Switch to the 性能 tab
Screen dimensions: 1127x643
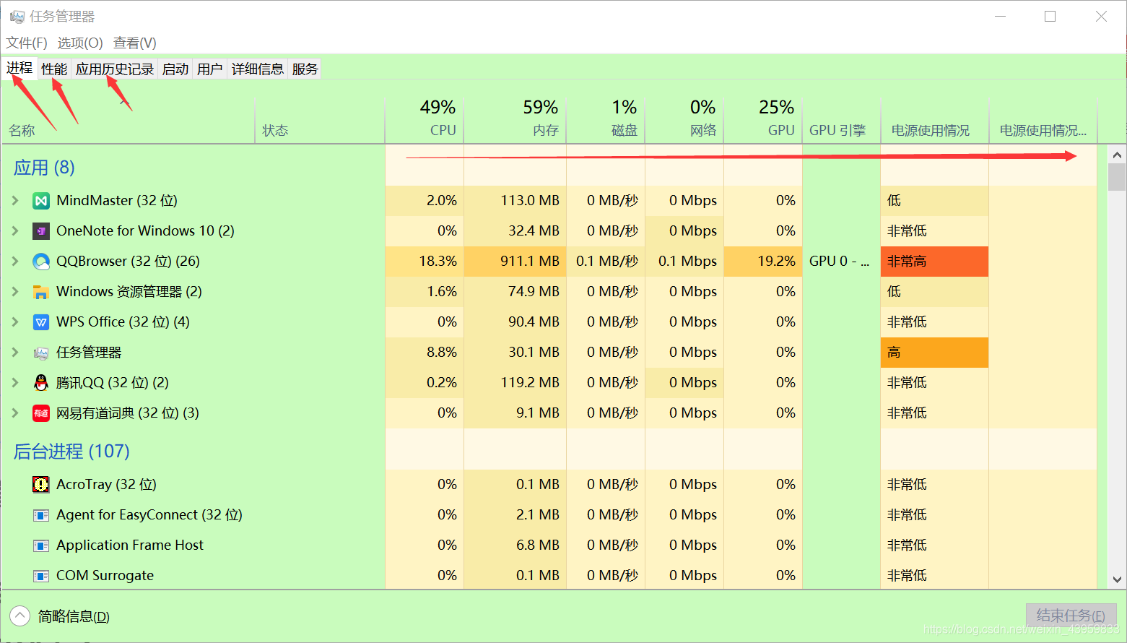pos(54,69)
